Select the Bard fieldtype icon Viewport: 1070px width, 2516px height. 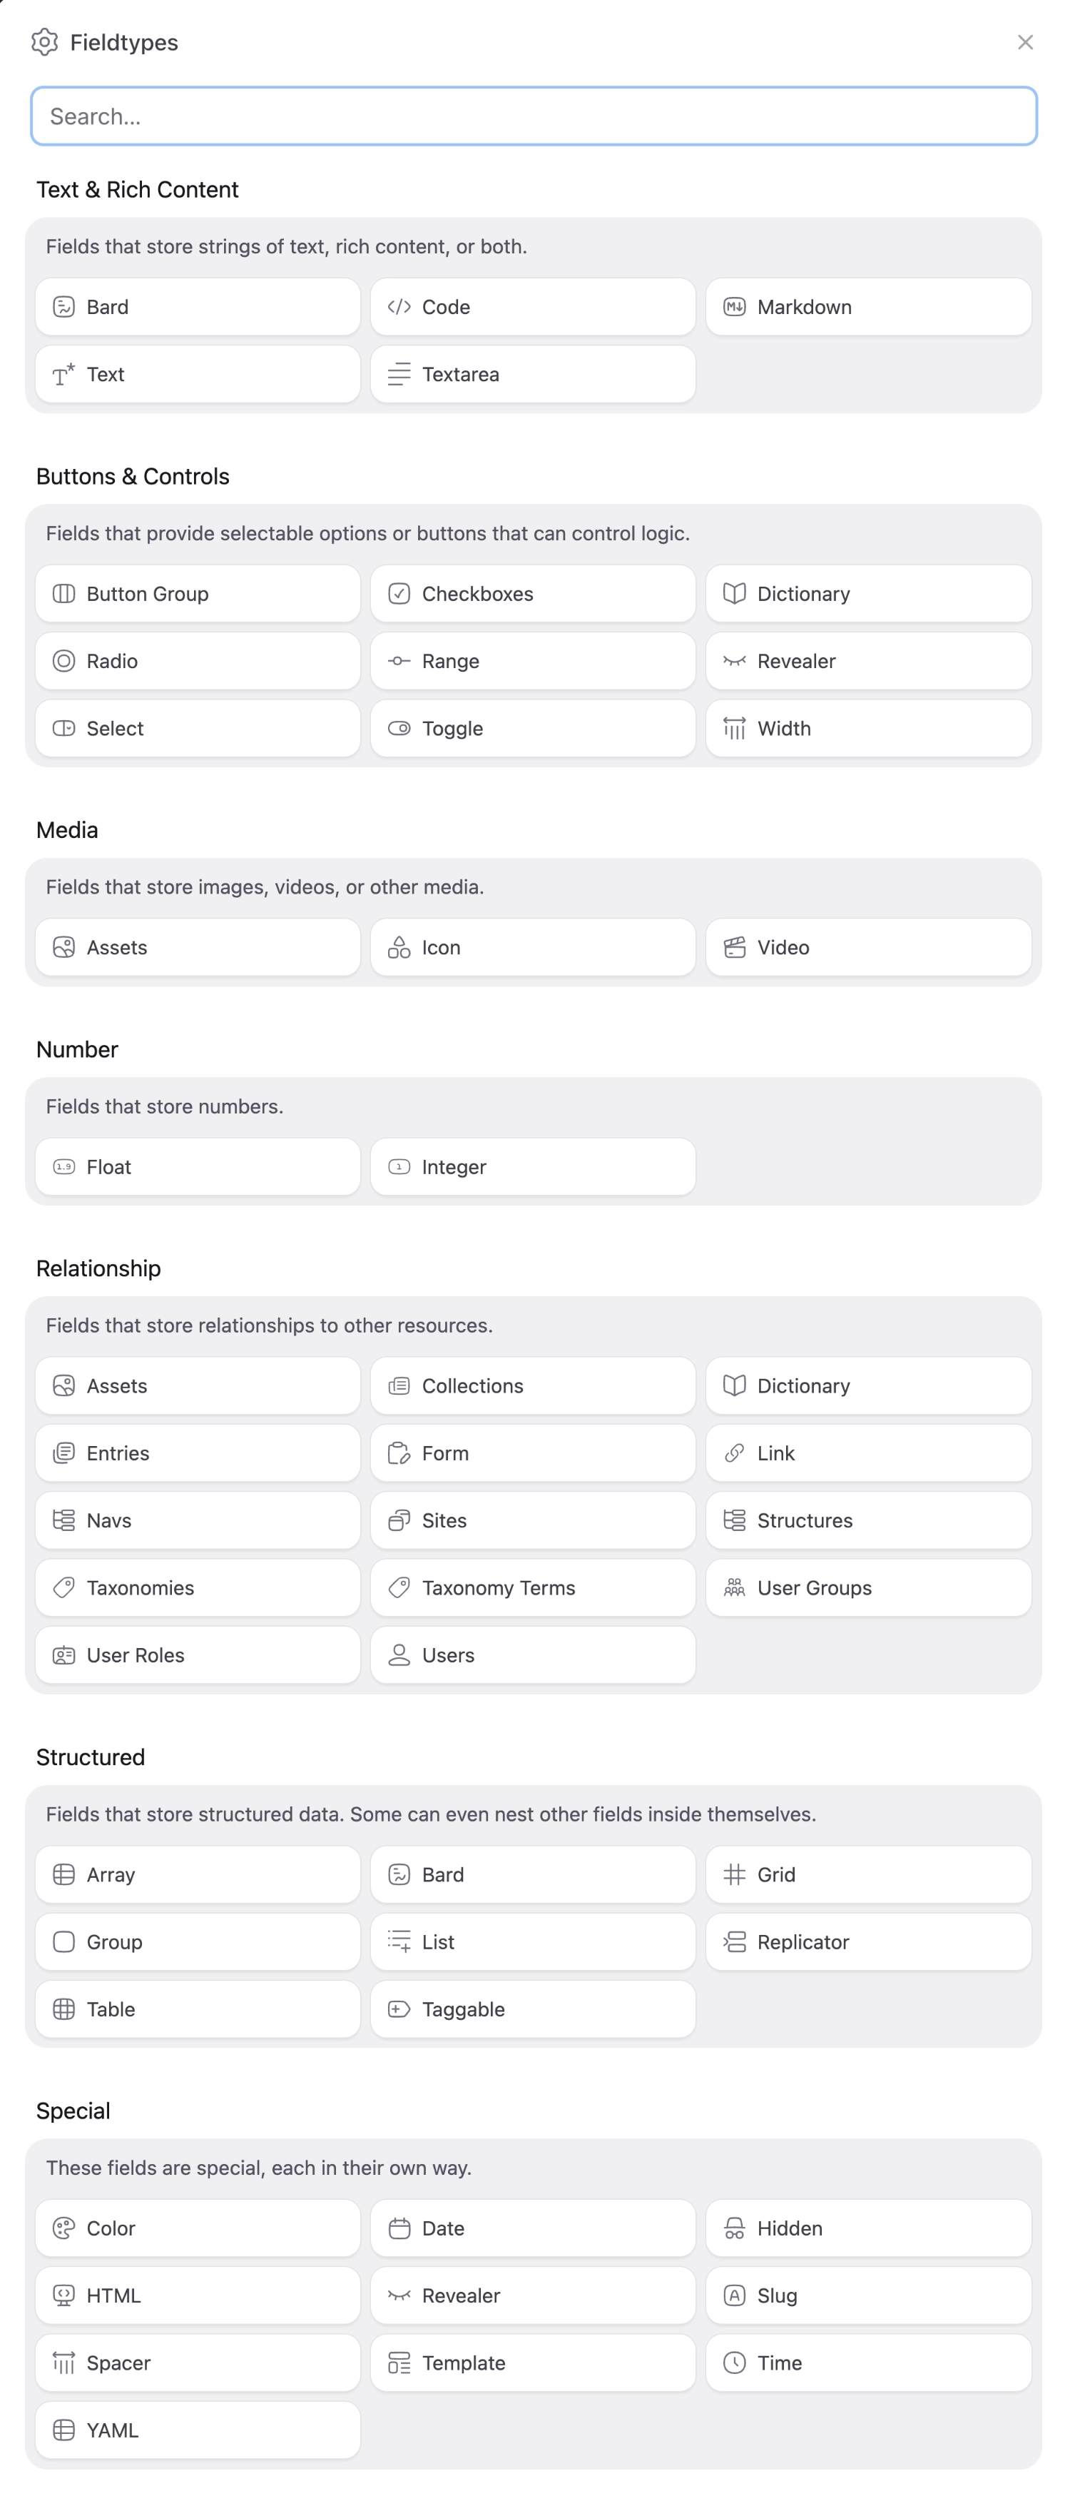pyautogui.click(x=63, y=305)
